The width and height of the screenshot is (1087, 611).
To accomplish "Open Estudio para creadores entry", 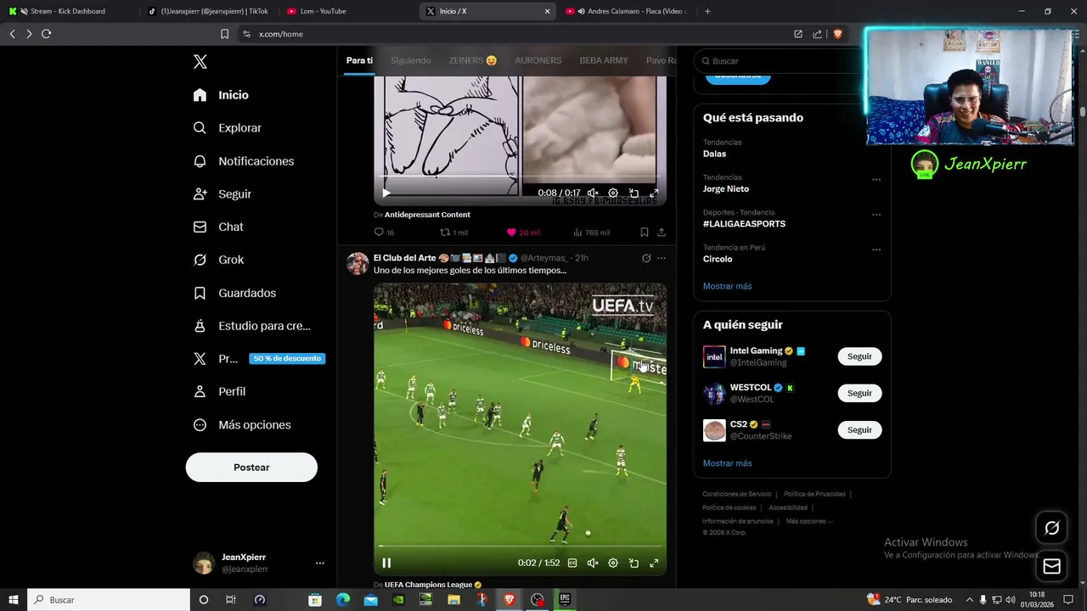I will pyautogui.click(x=252, y=326).
